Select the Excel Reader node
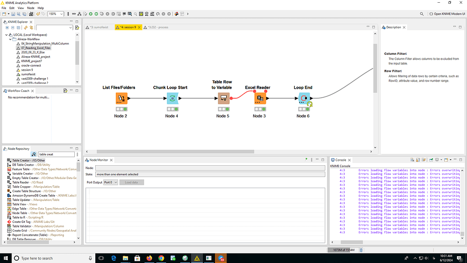 click(260, 97)
